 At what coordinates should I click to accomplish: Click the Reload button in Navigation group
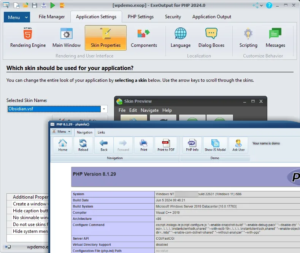[83, 145]
